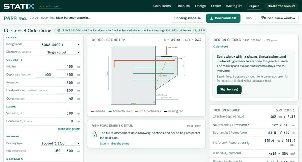Viewport: 302px width, 162px height.
Task: Click Create free account
Action: click(281, 6)
